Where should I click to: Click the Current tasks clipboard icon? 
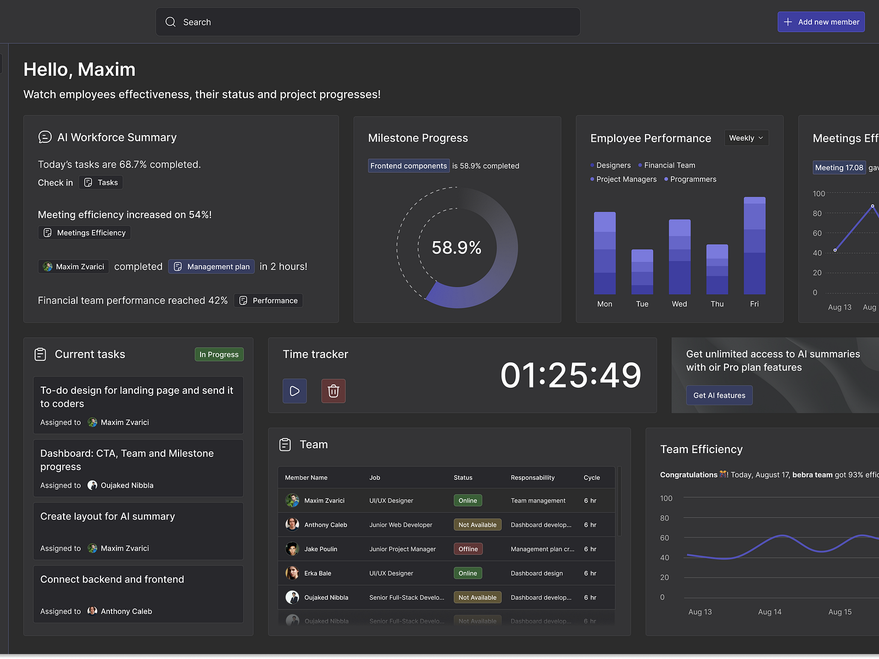tap(40, 354)
